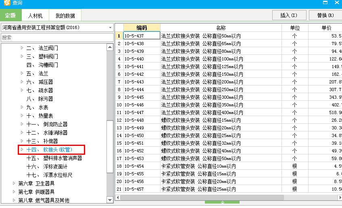The image size is (342, 208).
Task: Select 十六、浮标液面计 tree item
Action: (47, 166)
